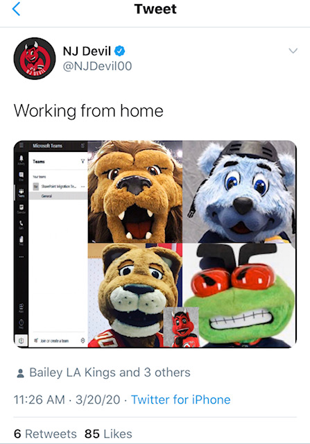This screenshot has width=310, height=444.
Task: Tap the tagged people icon
Action: [x=20, y=373]
